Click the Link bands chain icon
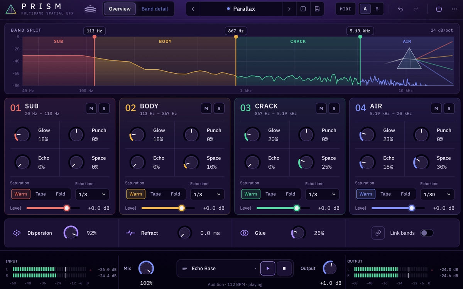Screen dimensions: 463x289 (x=378, y=233)
